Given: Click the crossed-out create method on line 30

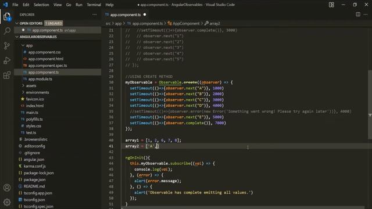Looking at the screenshot, I should pyautogui.click(x=190, y=82).
